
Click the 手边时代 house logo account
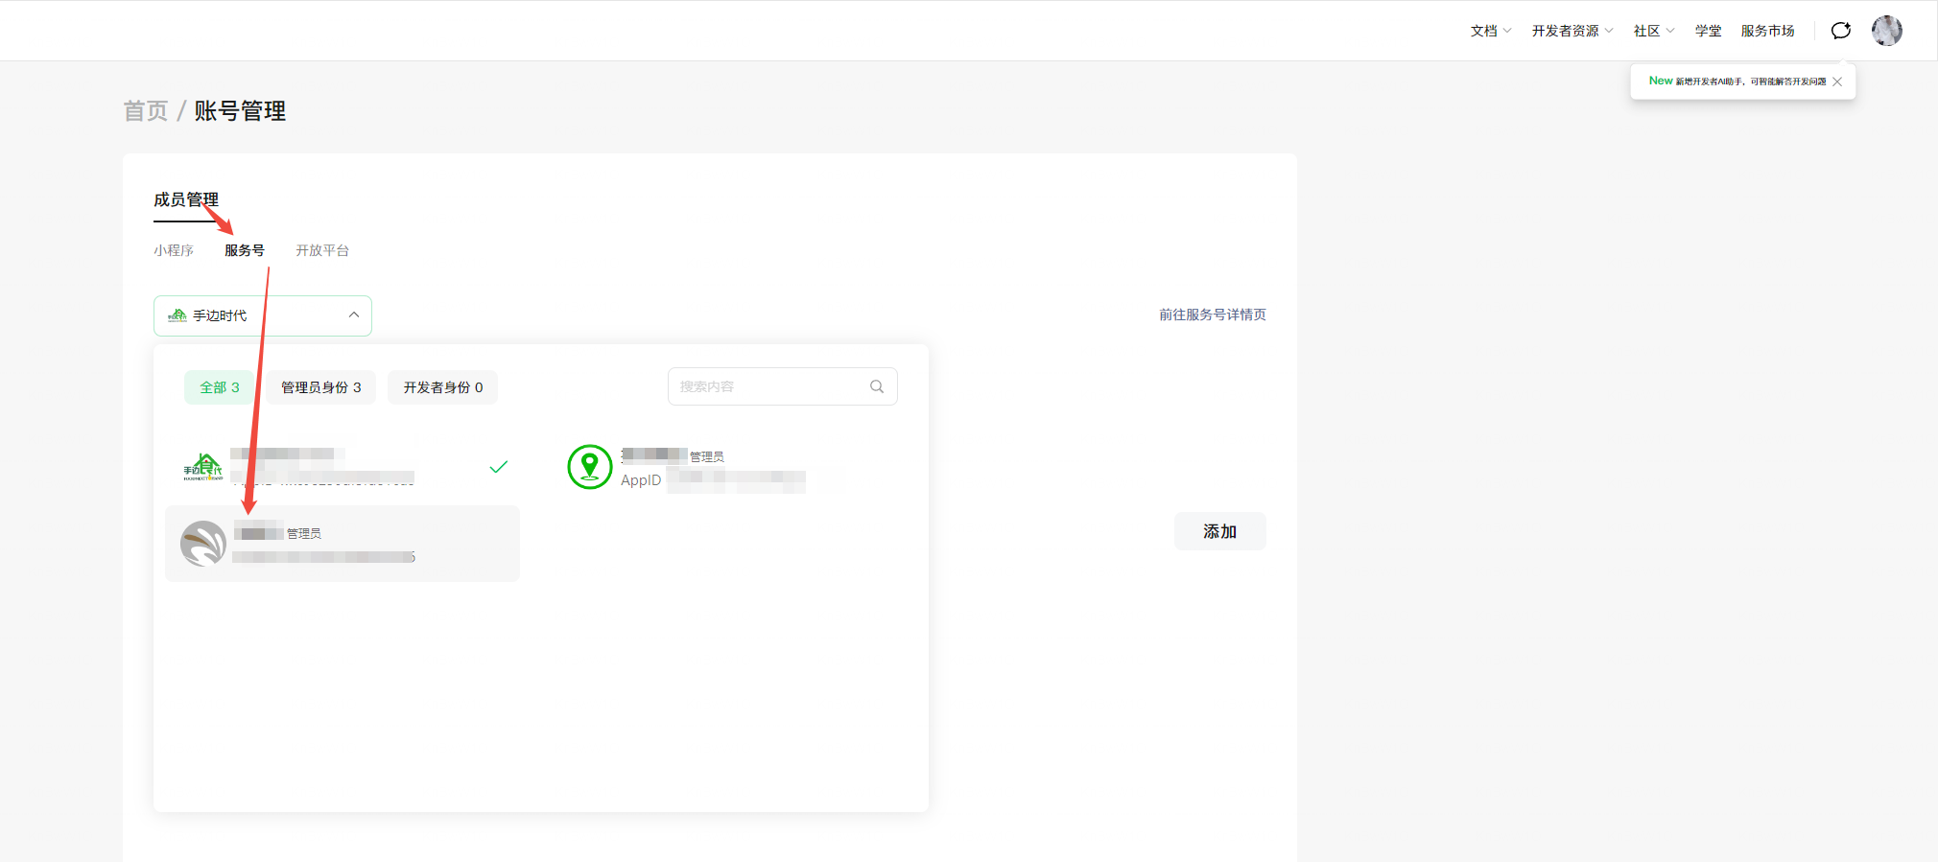pos(203,467)
